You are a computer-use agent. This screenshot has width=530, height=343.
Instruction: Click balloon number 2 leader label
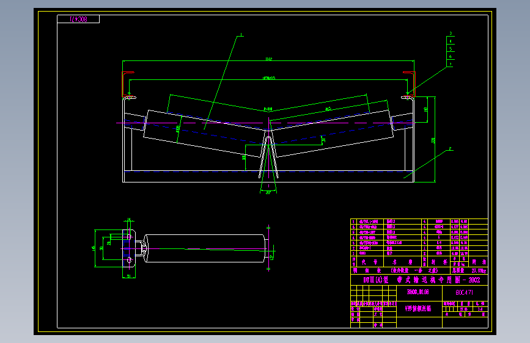pos(451,148)
